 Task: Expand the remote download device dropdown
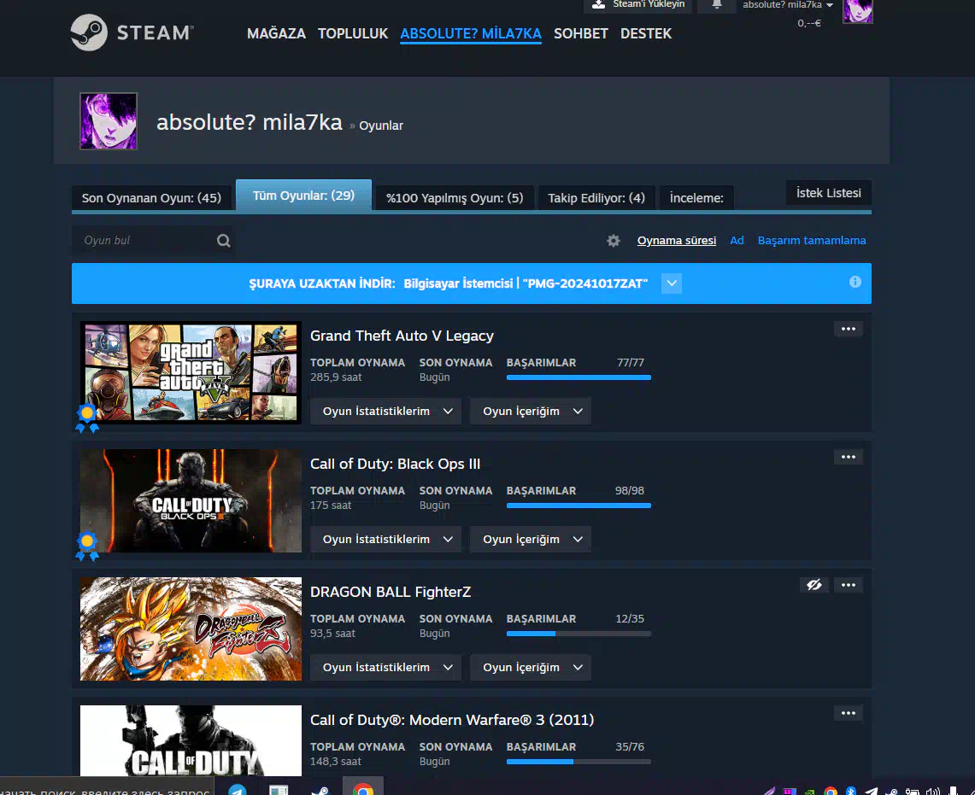[672, 284]
